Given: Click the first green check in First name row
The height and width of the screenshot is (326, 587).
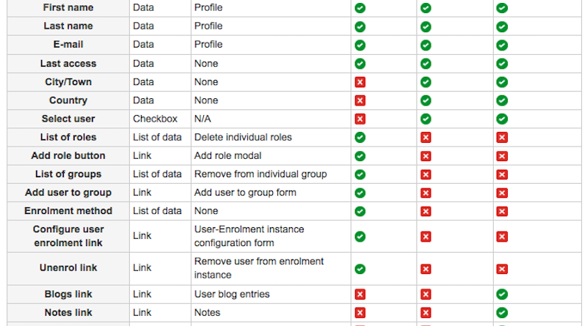Looking at the screenshot, I should 360,8.
